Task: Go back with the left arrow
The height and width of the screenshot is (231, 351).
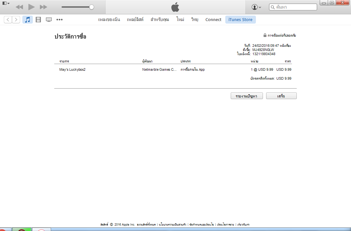Action: point(8,20)
